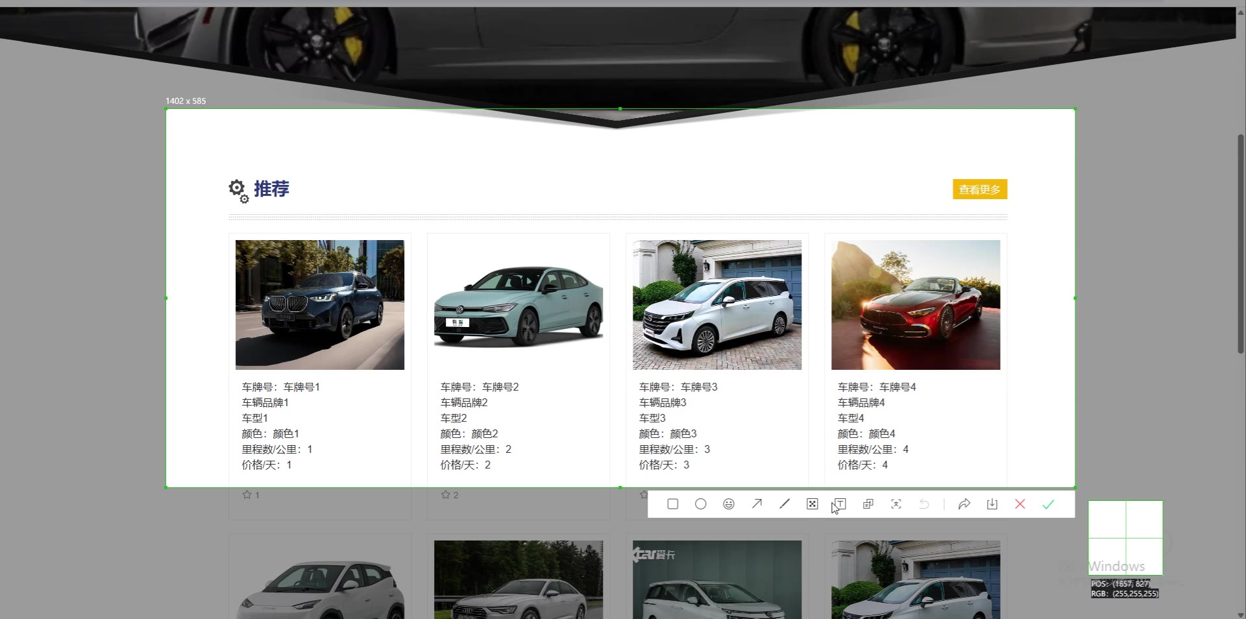Open the white minivan thumbnail above 车牌号3

tap(717, 305)
